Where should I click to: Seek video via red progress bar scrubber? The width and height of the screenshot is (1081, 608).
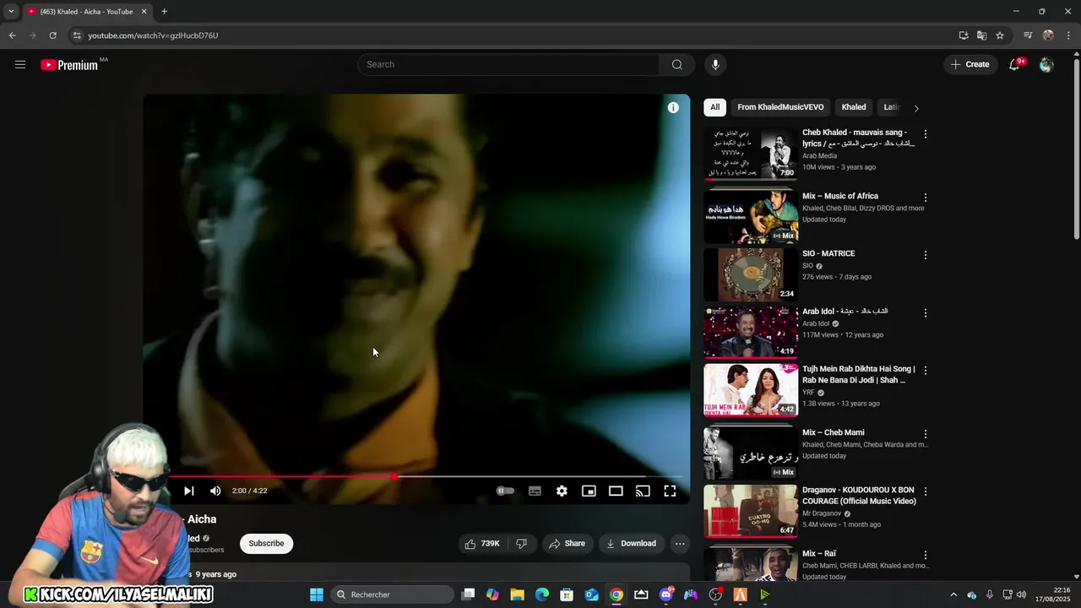tap(394, 477)
